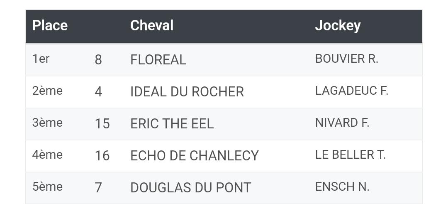Click jockey BOUVIER R.
448x204 pixels.
346,59
